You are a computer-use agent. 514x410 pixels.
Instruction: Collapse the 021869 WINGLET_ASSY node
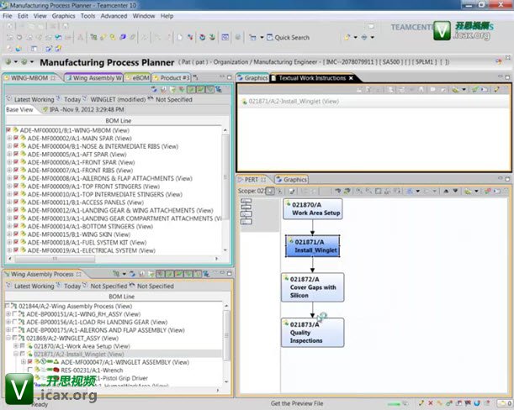[9, 337]
